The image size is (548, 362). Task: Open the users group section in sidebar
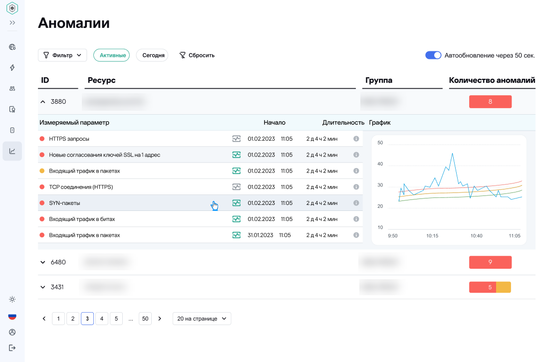(12, 89)
